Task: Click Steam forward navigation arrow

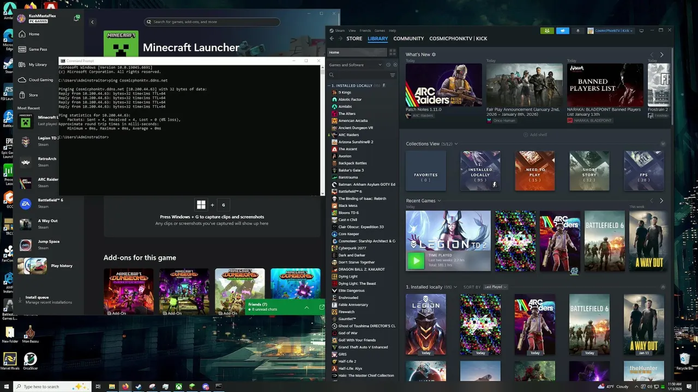Action: pos(340,39)
